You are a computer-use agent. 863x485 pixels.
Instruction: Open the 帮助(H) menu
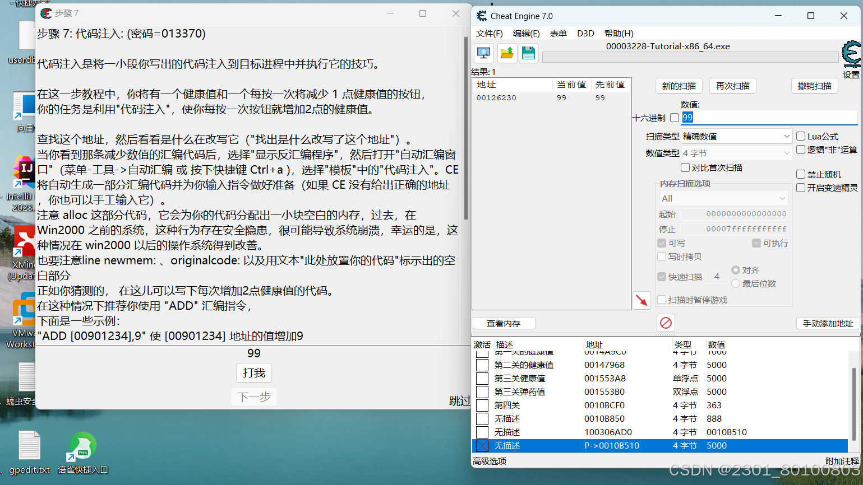point(619,34)
